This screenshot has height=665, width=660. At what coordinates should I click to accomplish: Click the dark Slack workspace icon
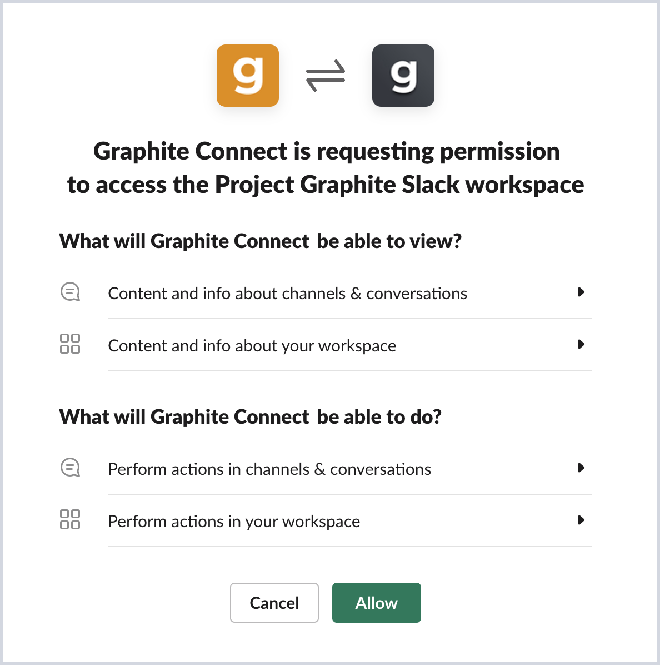pyautogui.click(x=403, y=76)
